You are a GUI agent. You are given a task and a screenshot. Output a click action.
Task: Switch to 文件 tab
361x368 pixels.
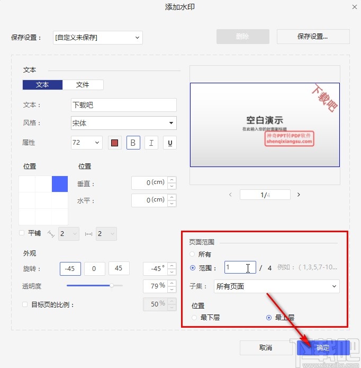tap(83, 85)
